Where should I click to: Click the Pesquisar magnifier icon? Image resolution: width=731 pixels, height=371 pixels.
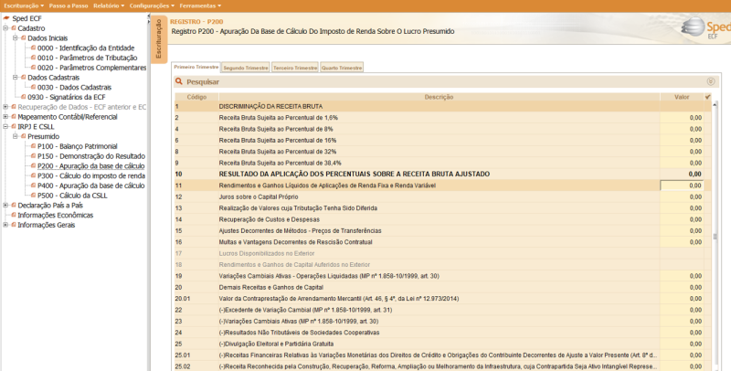click(178, 81)
